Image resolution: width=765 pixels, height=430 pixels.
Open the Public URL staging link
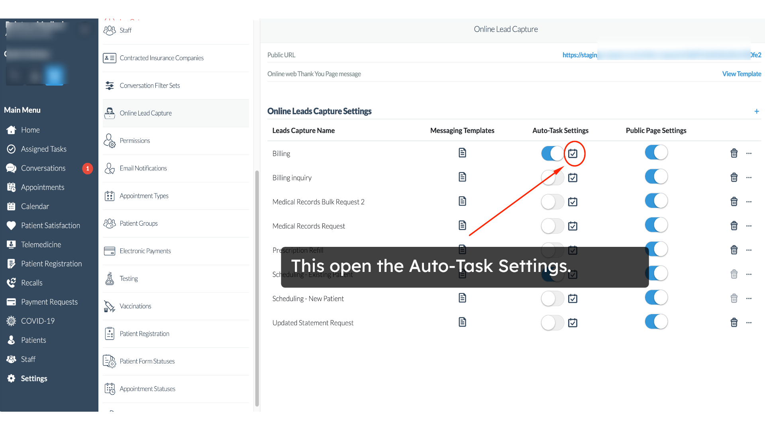662,55
